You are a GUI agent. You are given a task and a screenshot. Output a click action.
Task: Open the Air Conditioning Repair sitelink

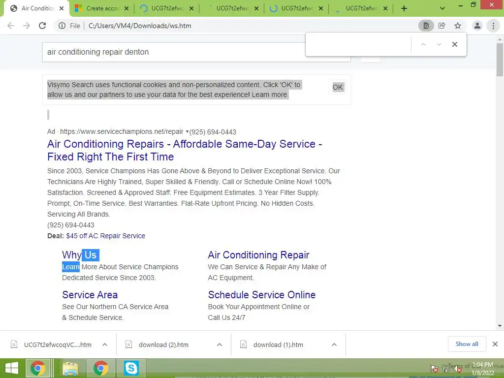(x=258, y=255)
